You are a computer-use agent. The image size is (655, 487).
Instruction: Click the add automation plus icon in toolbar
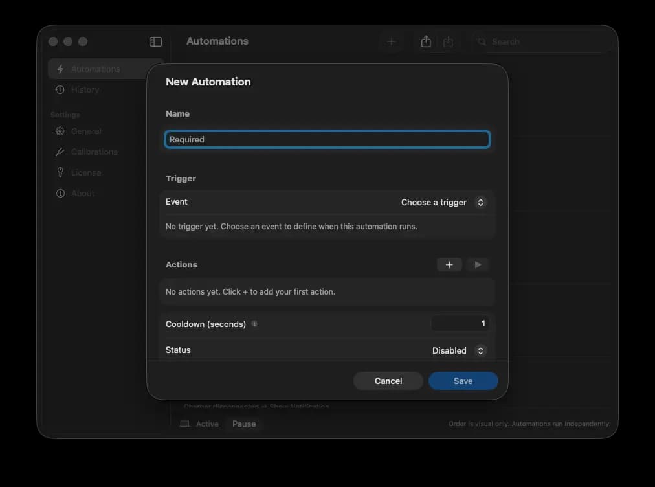point(392,41)
